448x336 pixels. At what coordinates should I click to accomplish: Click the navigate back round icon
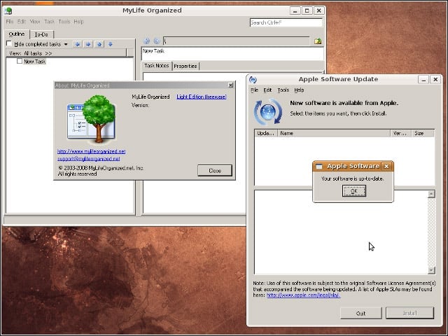pyautogui.click(x=146, y=41)
